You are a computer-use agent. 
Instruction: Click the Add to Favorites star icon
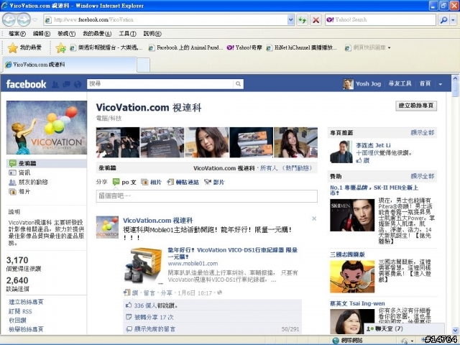point(60,48)
